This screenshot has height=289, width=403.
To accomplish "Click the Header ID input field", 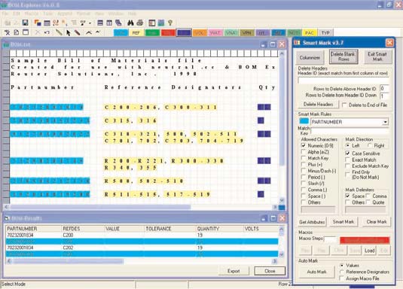I will (x=343, y=81).
